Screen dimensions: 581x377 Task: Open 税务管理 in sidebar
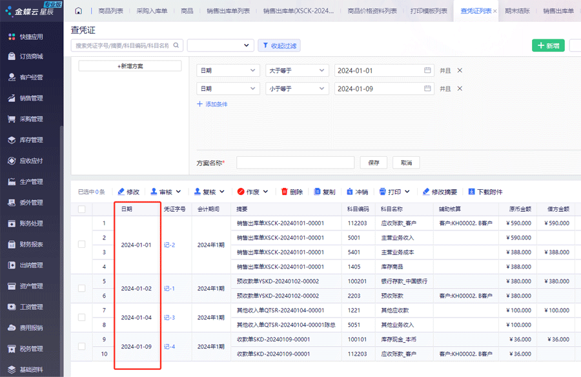click(x=26, y=349)
